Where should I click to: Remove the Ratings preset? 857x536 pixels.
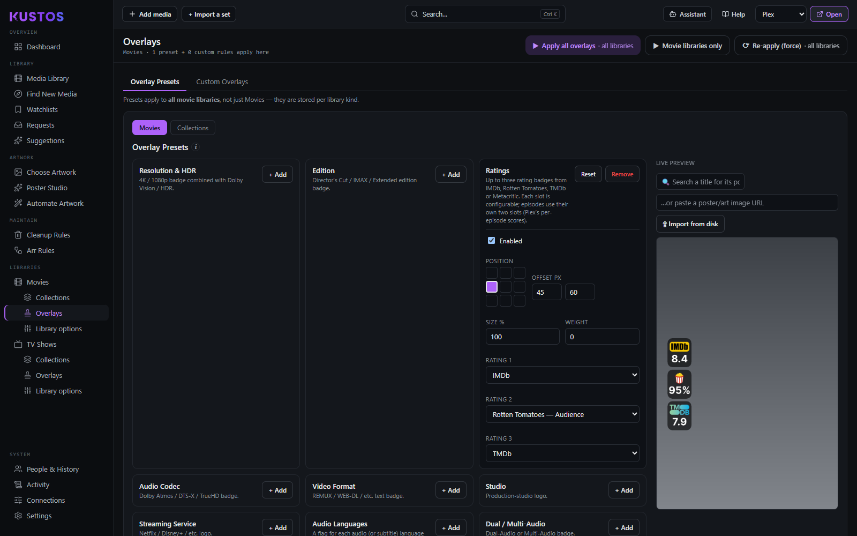[x=622, y=174]
